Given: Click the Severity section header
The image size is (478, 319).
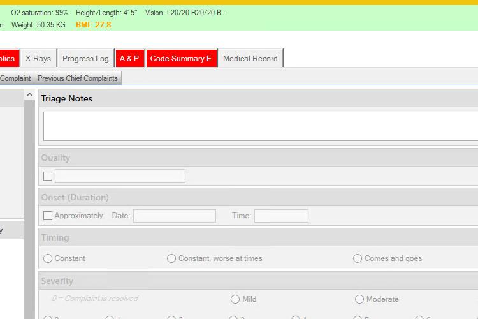Looking at the screenshot, I should click(x=57, y=281).
